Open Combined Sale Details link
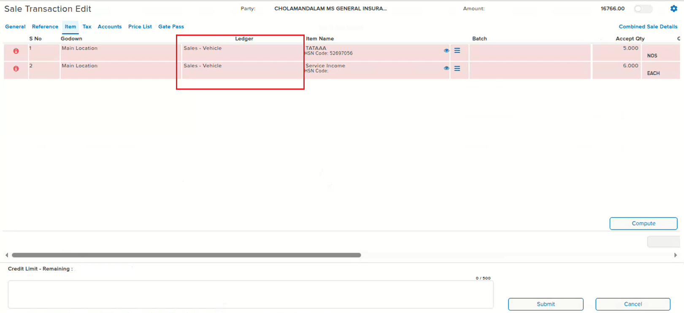This screenshot has width=684, height=313. 648,27
